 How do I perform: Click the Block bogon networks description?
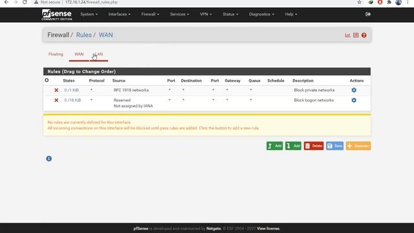[x=314, y=100]
